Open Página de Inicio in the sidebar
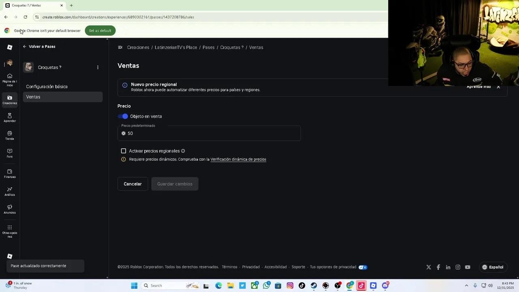519x292 pixels. tap(10, 80)
